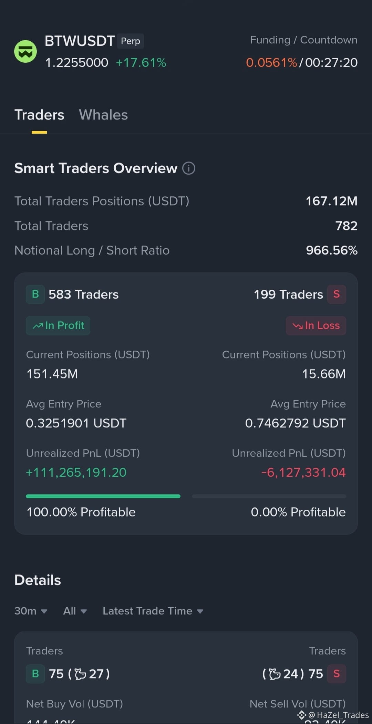Click the green 100.00% Profitable progress bar
Screen dimensions: 372x724
103,496
